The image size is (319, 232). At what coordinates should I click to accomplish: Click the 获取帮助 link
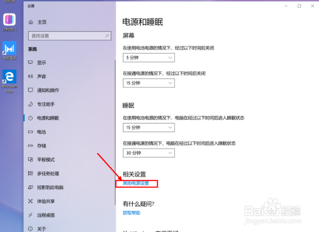coord(131,213)
